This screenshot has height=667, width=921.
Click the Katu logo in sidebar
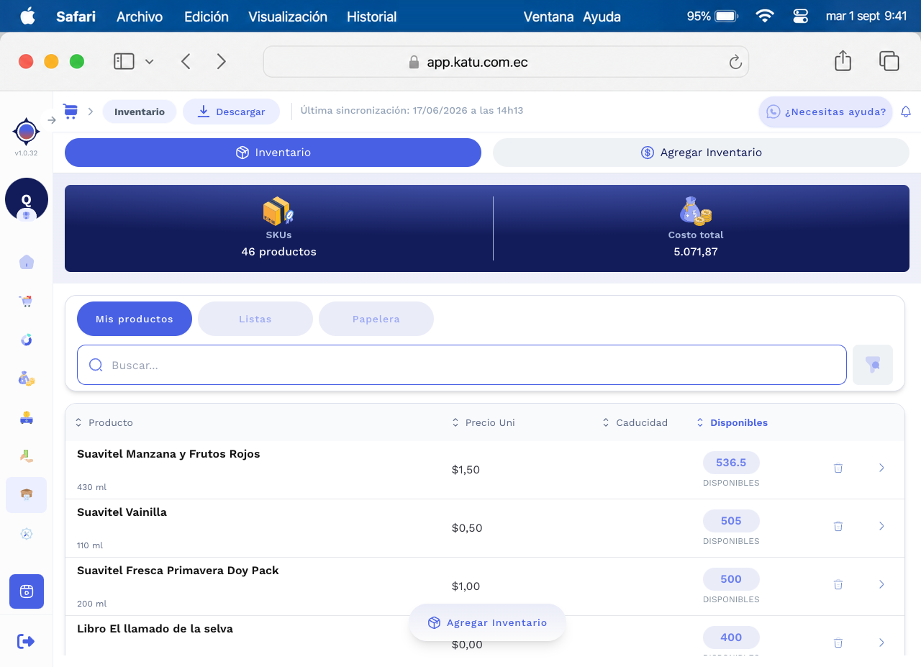27,131
